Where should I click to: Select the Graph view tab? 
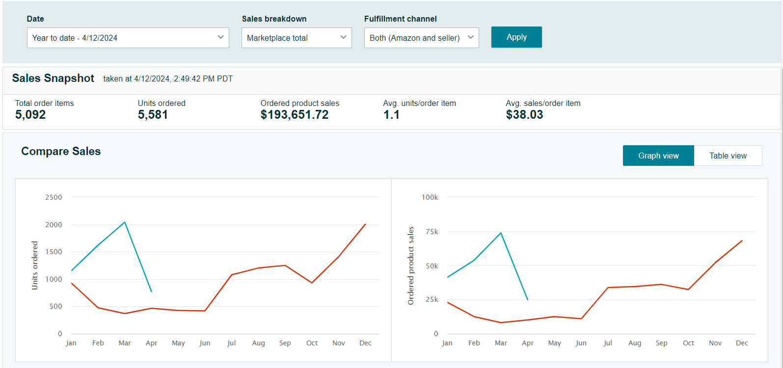point(658,156)
